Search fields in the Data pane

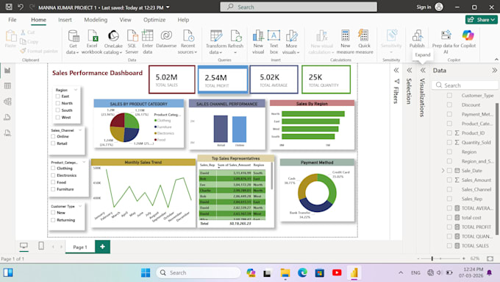click(465, 85)
